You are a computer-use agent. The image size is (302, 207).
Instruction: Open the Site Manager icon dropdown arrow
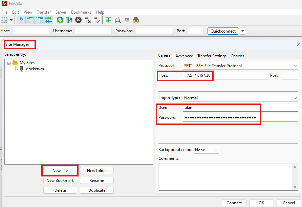pos(11,20)
